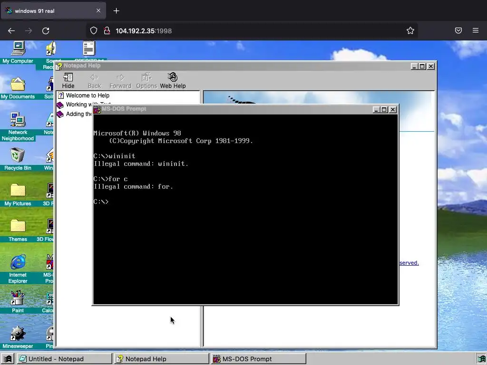The width and height of the screenshot is (487, 365).
Task: Click the Hide button in Notepad Help
Action: point(68,81)
